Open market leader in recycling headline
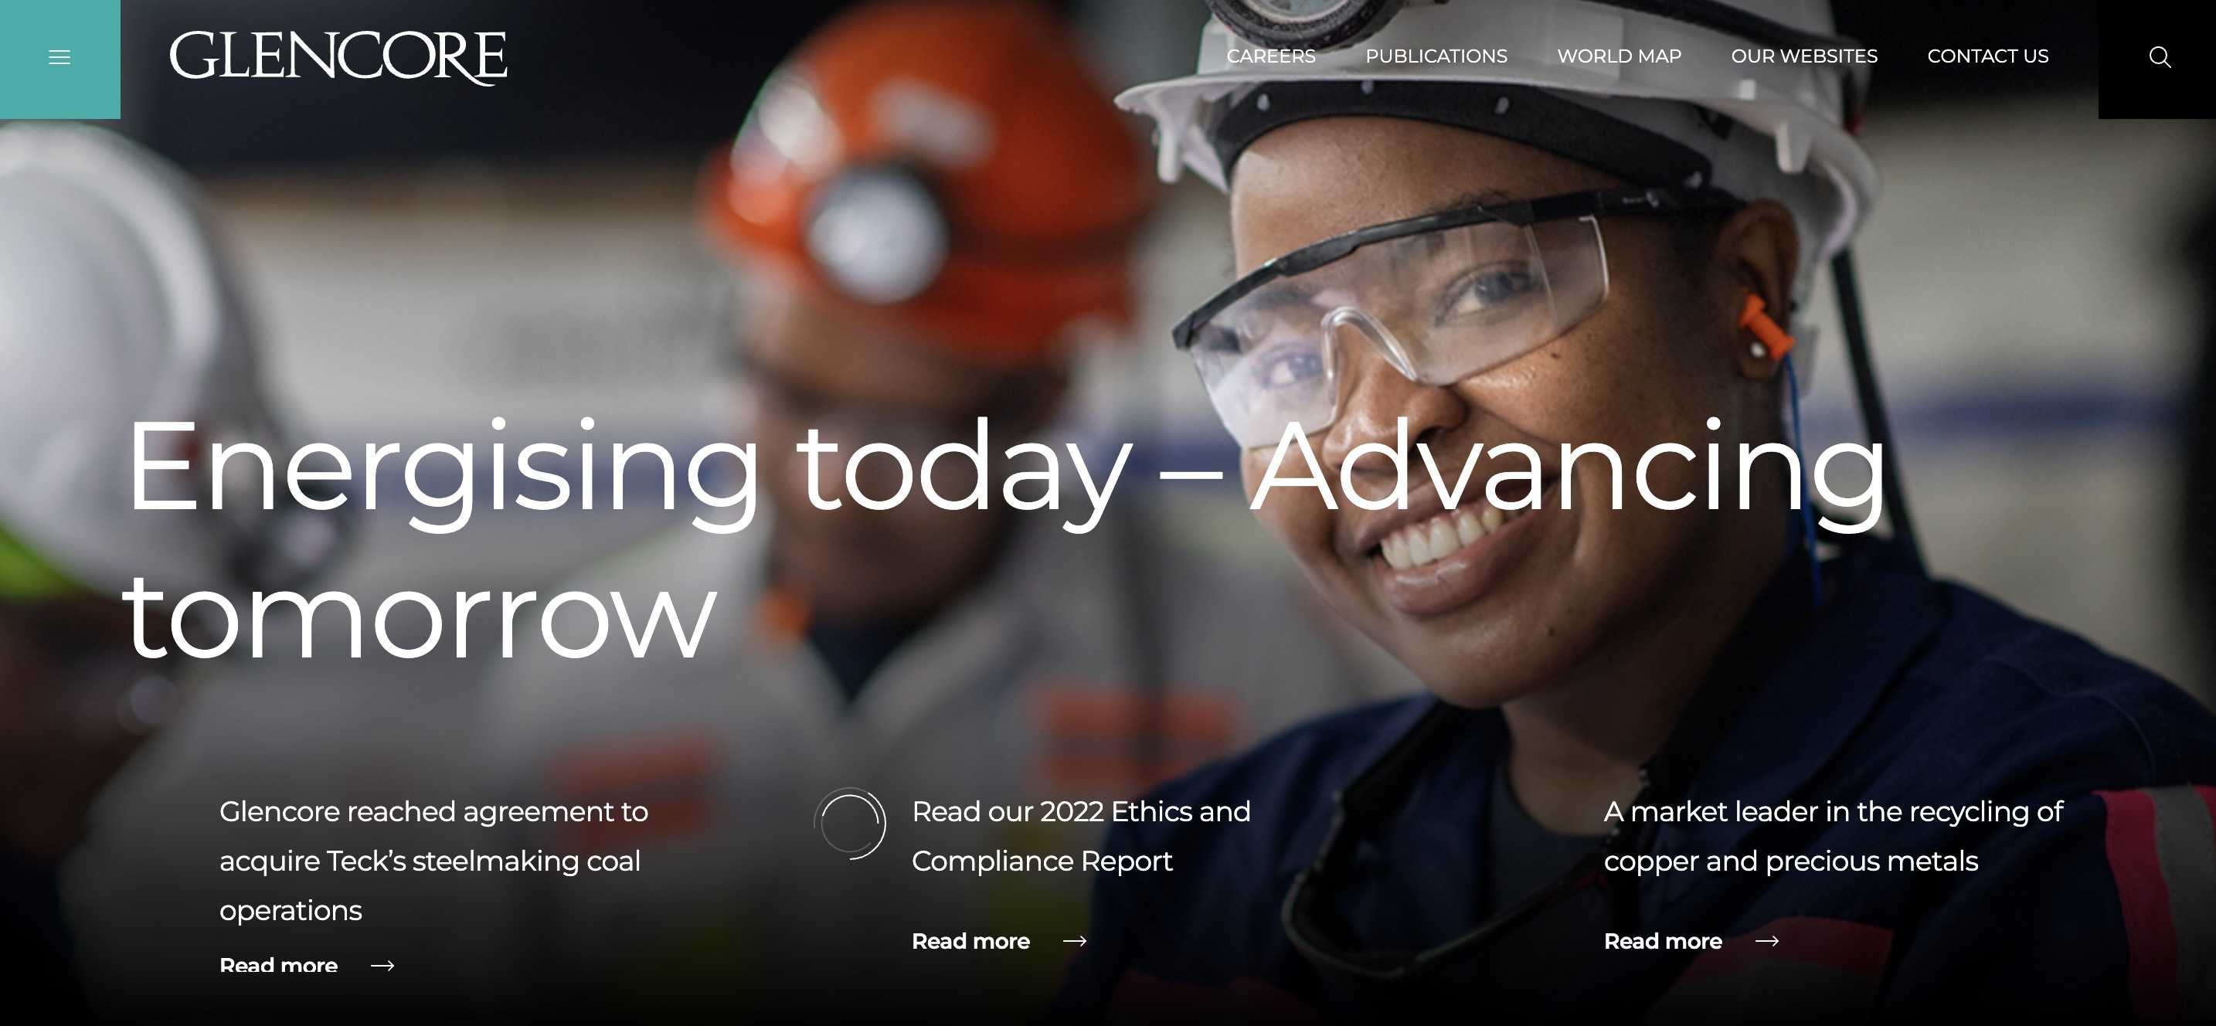This screenshot has height=1026, width=2216. click(x=1832, y=835)
